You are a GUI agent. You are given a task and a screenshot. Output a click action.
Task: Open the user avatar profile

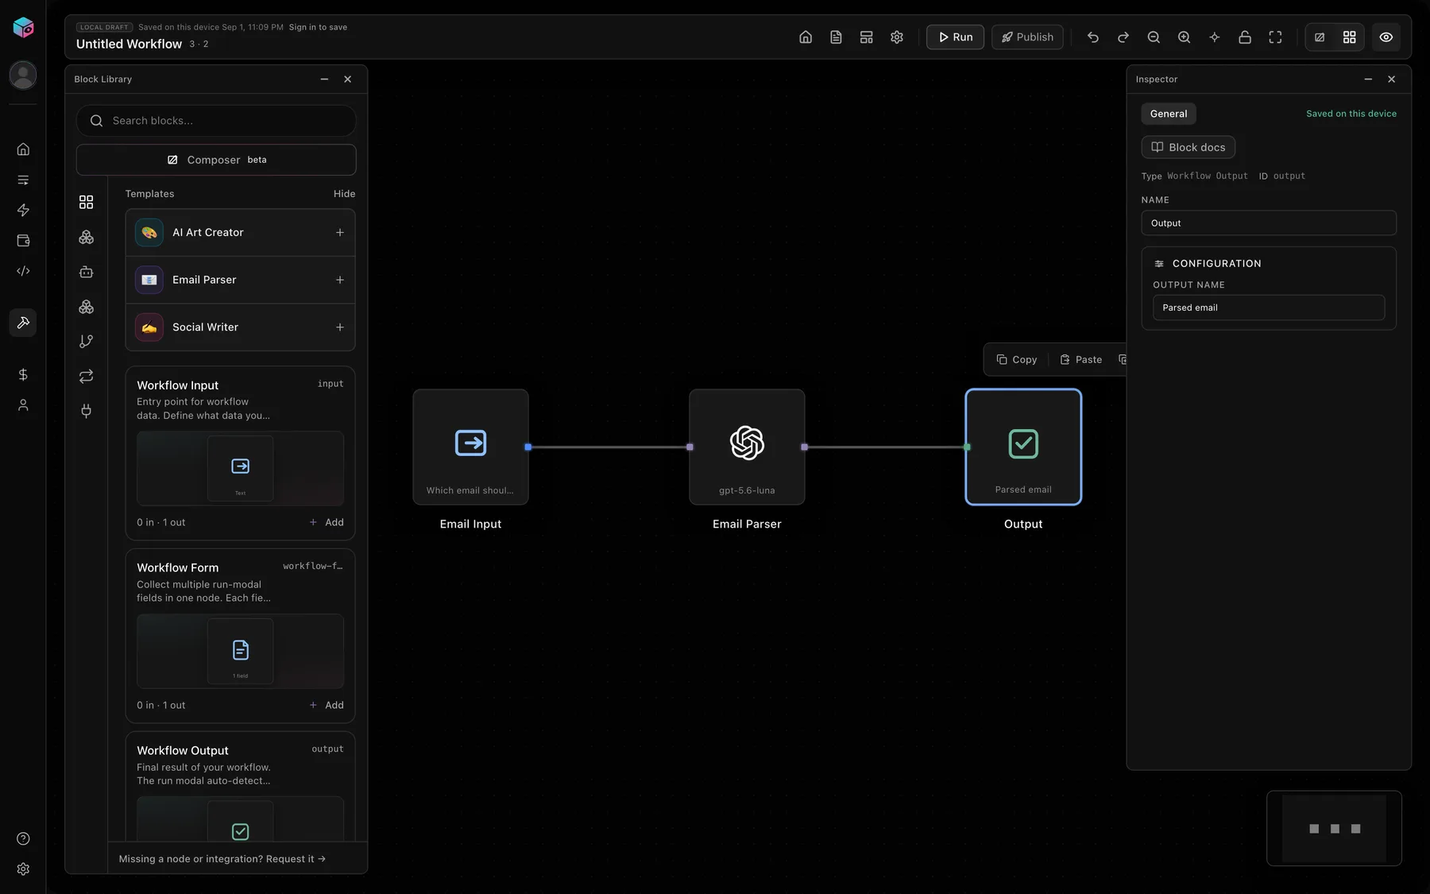23,75
